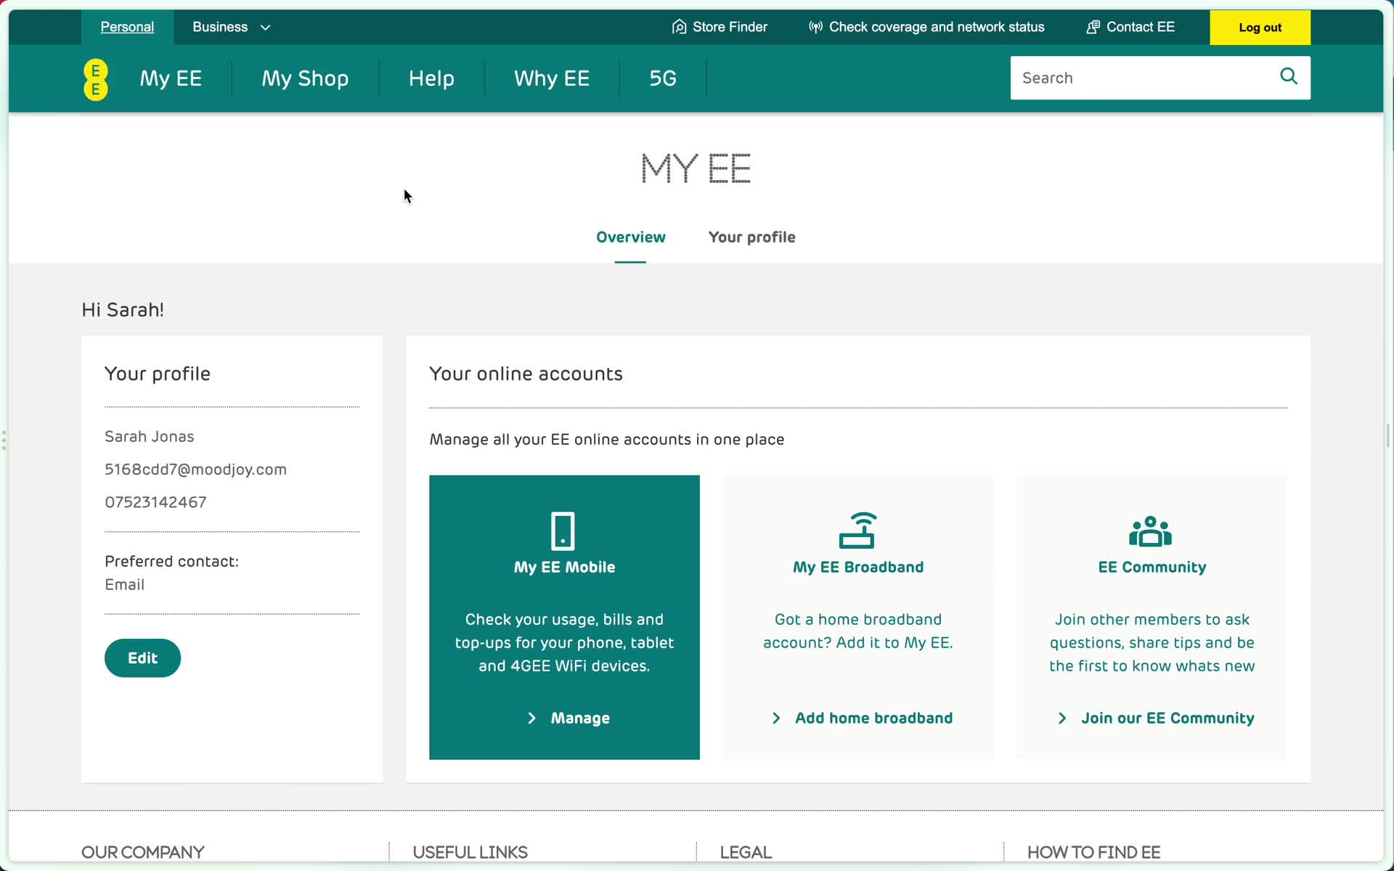Click phone number 07523142467
This screenshot has width=1394, height=871.
(155, 502)
